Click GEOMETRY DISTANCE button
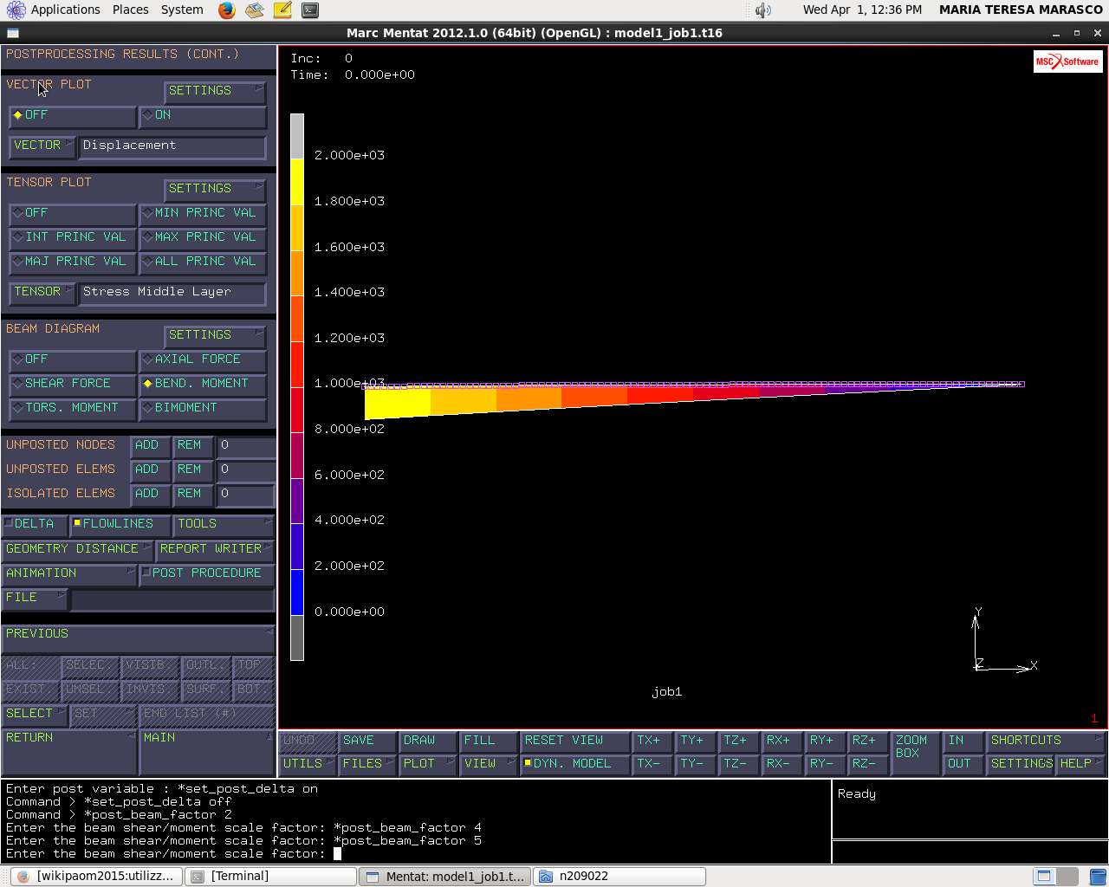The image size is (1109, 887). 77,550
